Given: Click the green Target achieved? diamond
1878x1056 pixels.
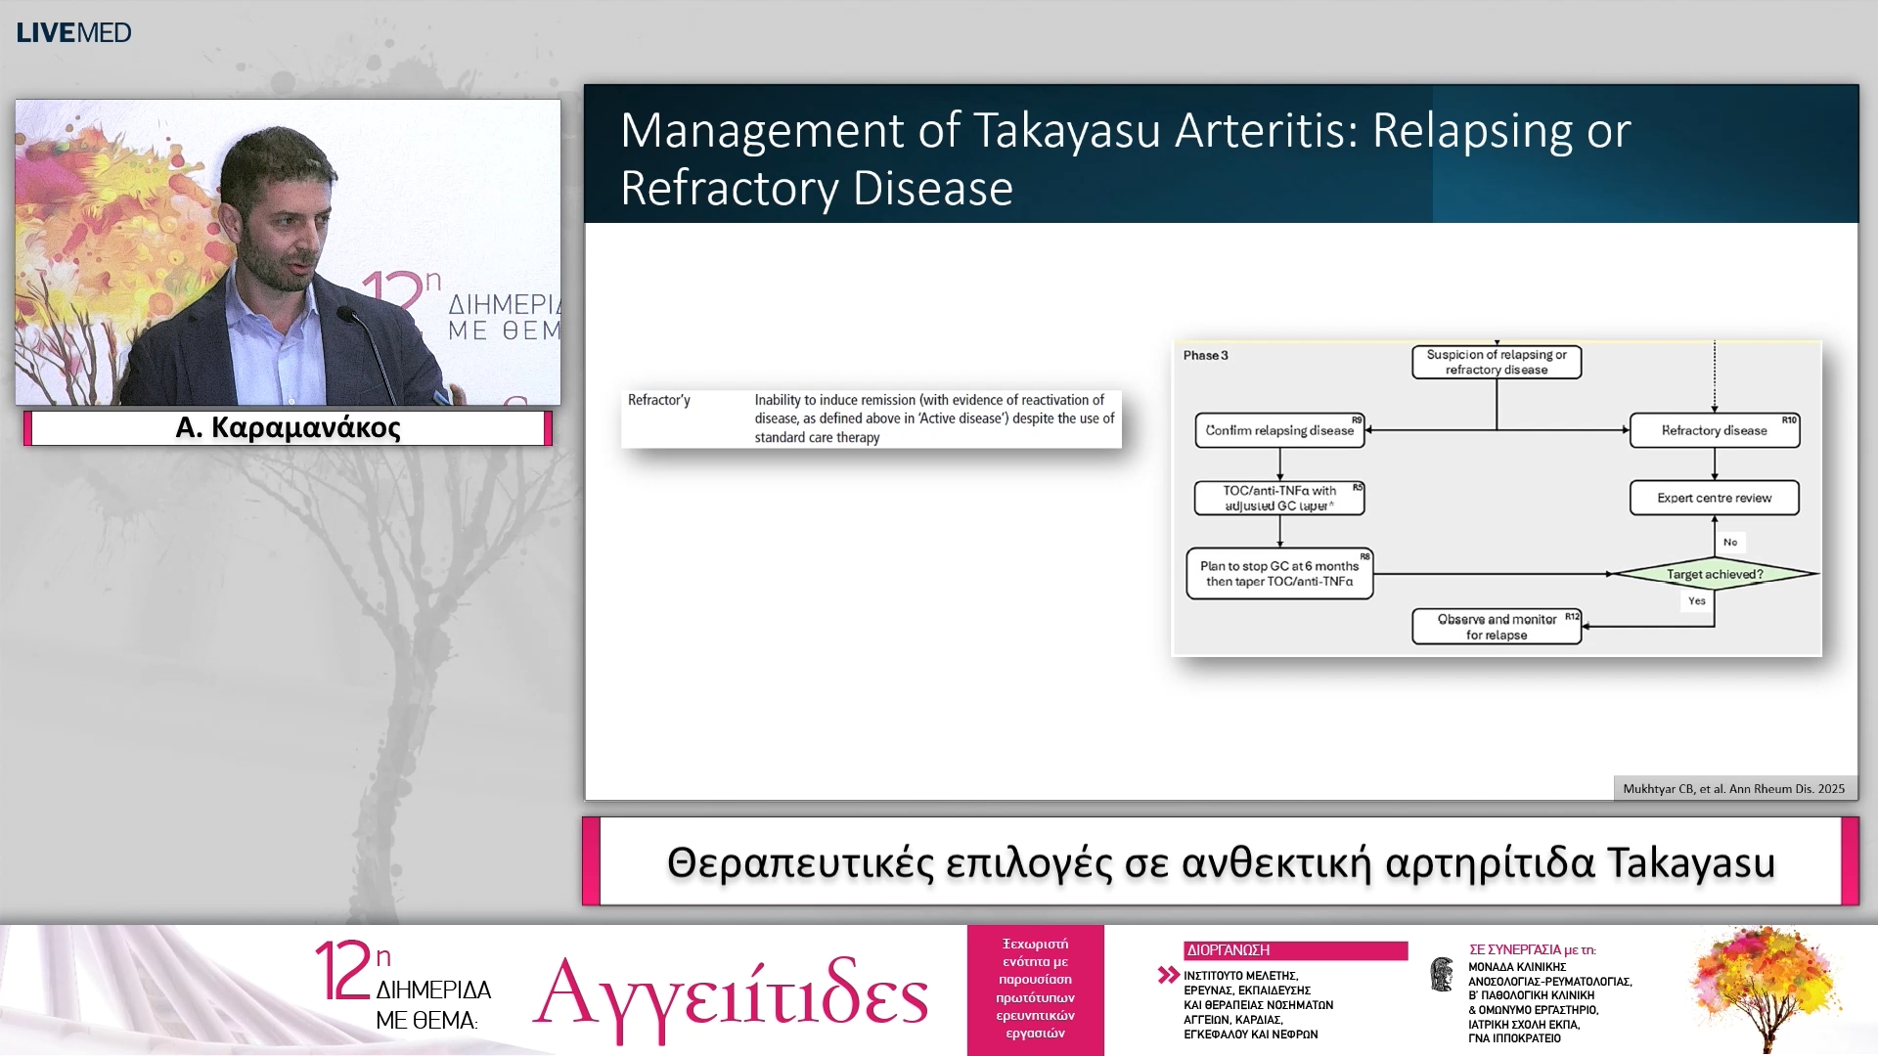Looking at the screenshot, I should [1715, 574].
